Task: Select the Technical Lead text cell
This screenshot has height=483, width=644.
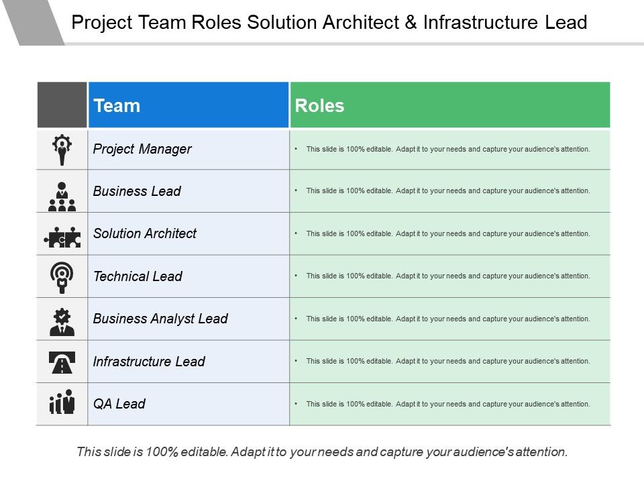Action: [138, 276]
